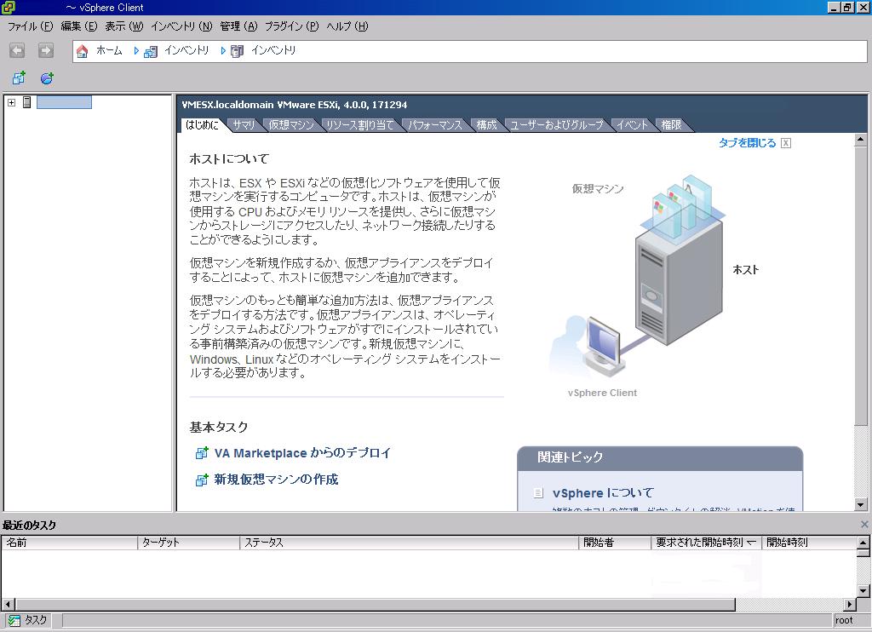Click the main pane vertical scrollbar thumb
This screenshot has height=632, width=872.
860,286
